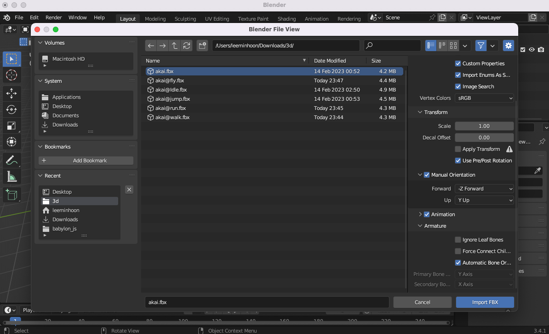The width and height of the screenshot is (549, 334).
Task: Navigate to parent directory
Action: [x=174, y=46]
